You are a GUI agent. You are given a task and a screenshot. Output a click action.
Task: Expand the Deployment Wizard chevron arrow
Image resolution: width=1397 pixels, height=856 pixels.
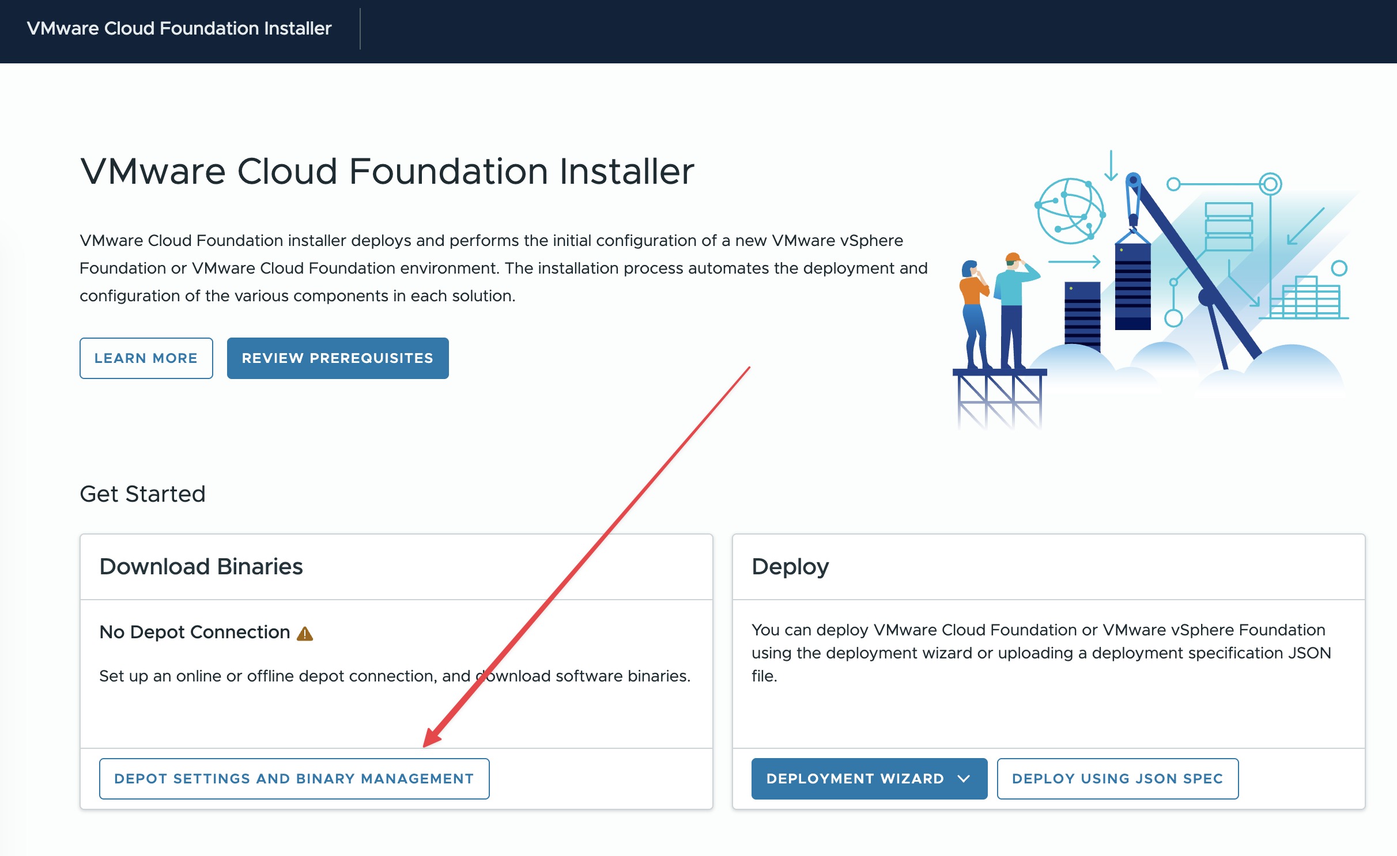964,779
